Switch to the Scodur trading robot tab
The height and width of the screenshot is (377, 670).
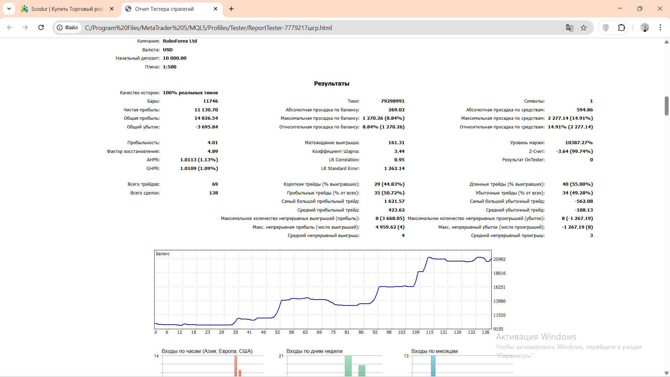point(66,9)
